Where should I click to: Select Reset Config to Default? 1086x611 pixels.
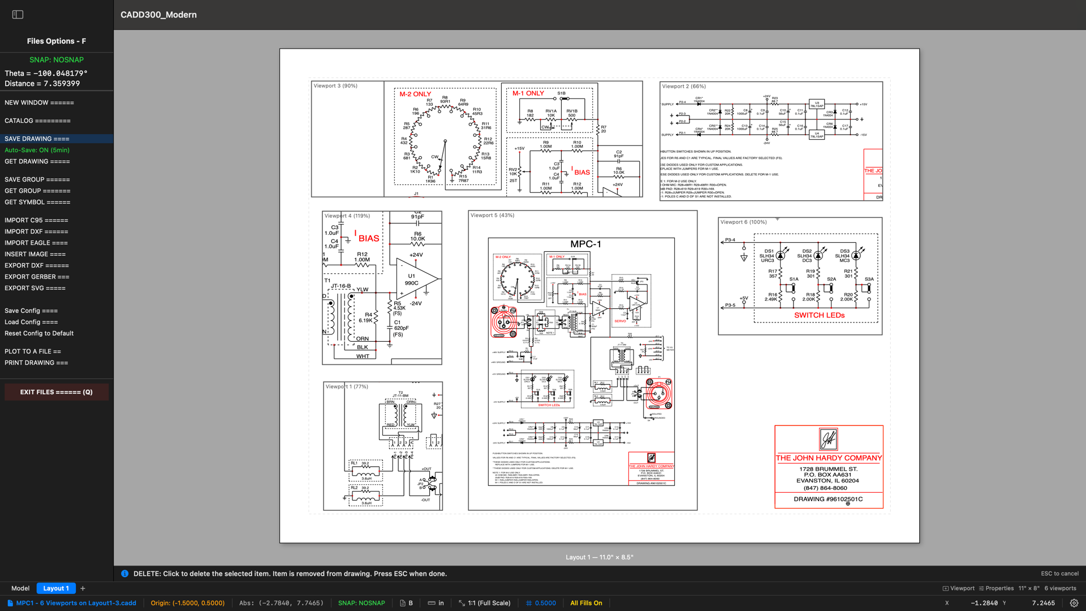pos(57,333)
